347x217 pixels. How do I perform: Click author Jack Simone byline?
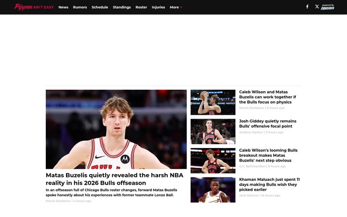(x=249, y=195)
